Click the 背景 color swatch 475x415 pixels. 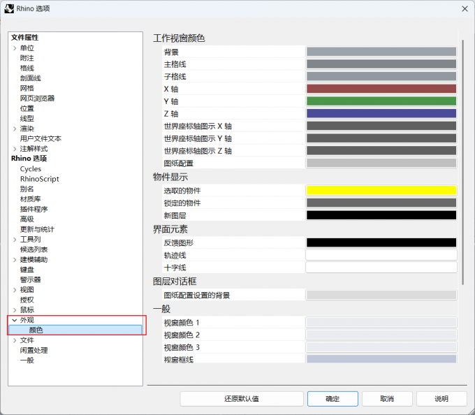click(x=381, y=52)
